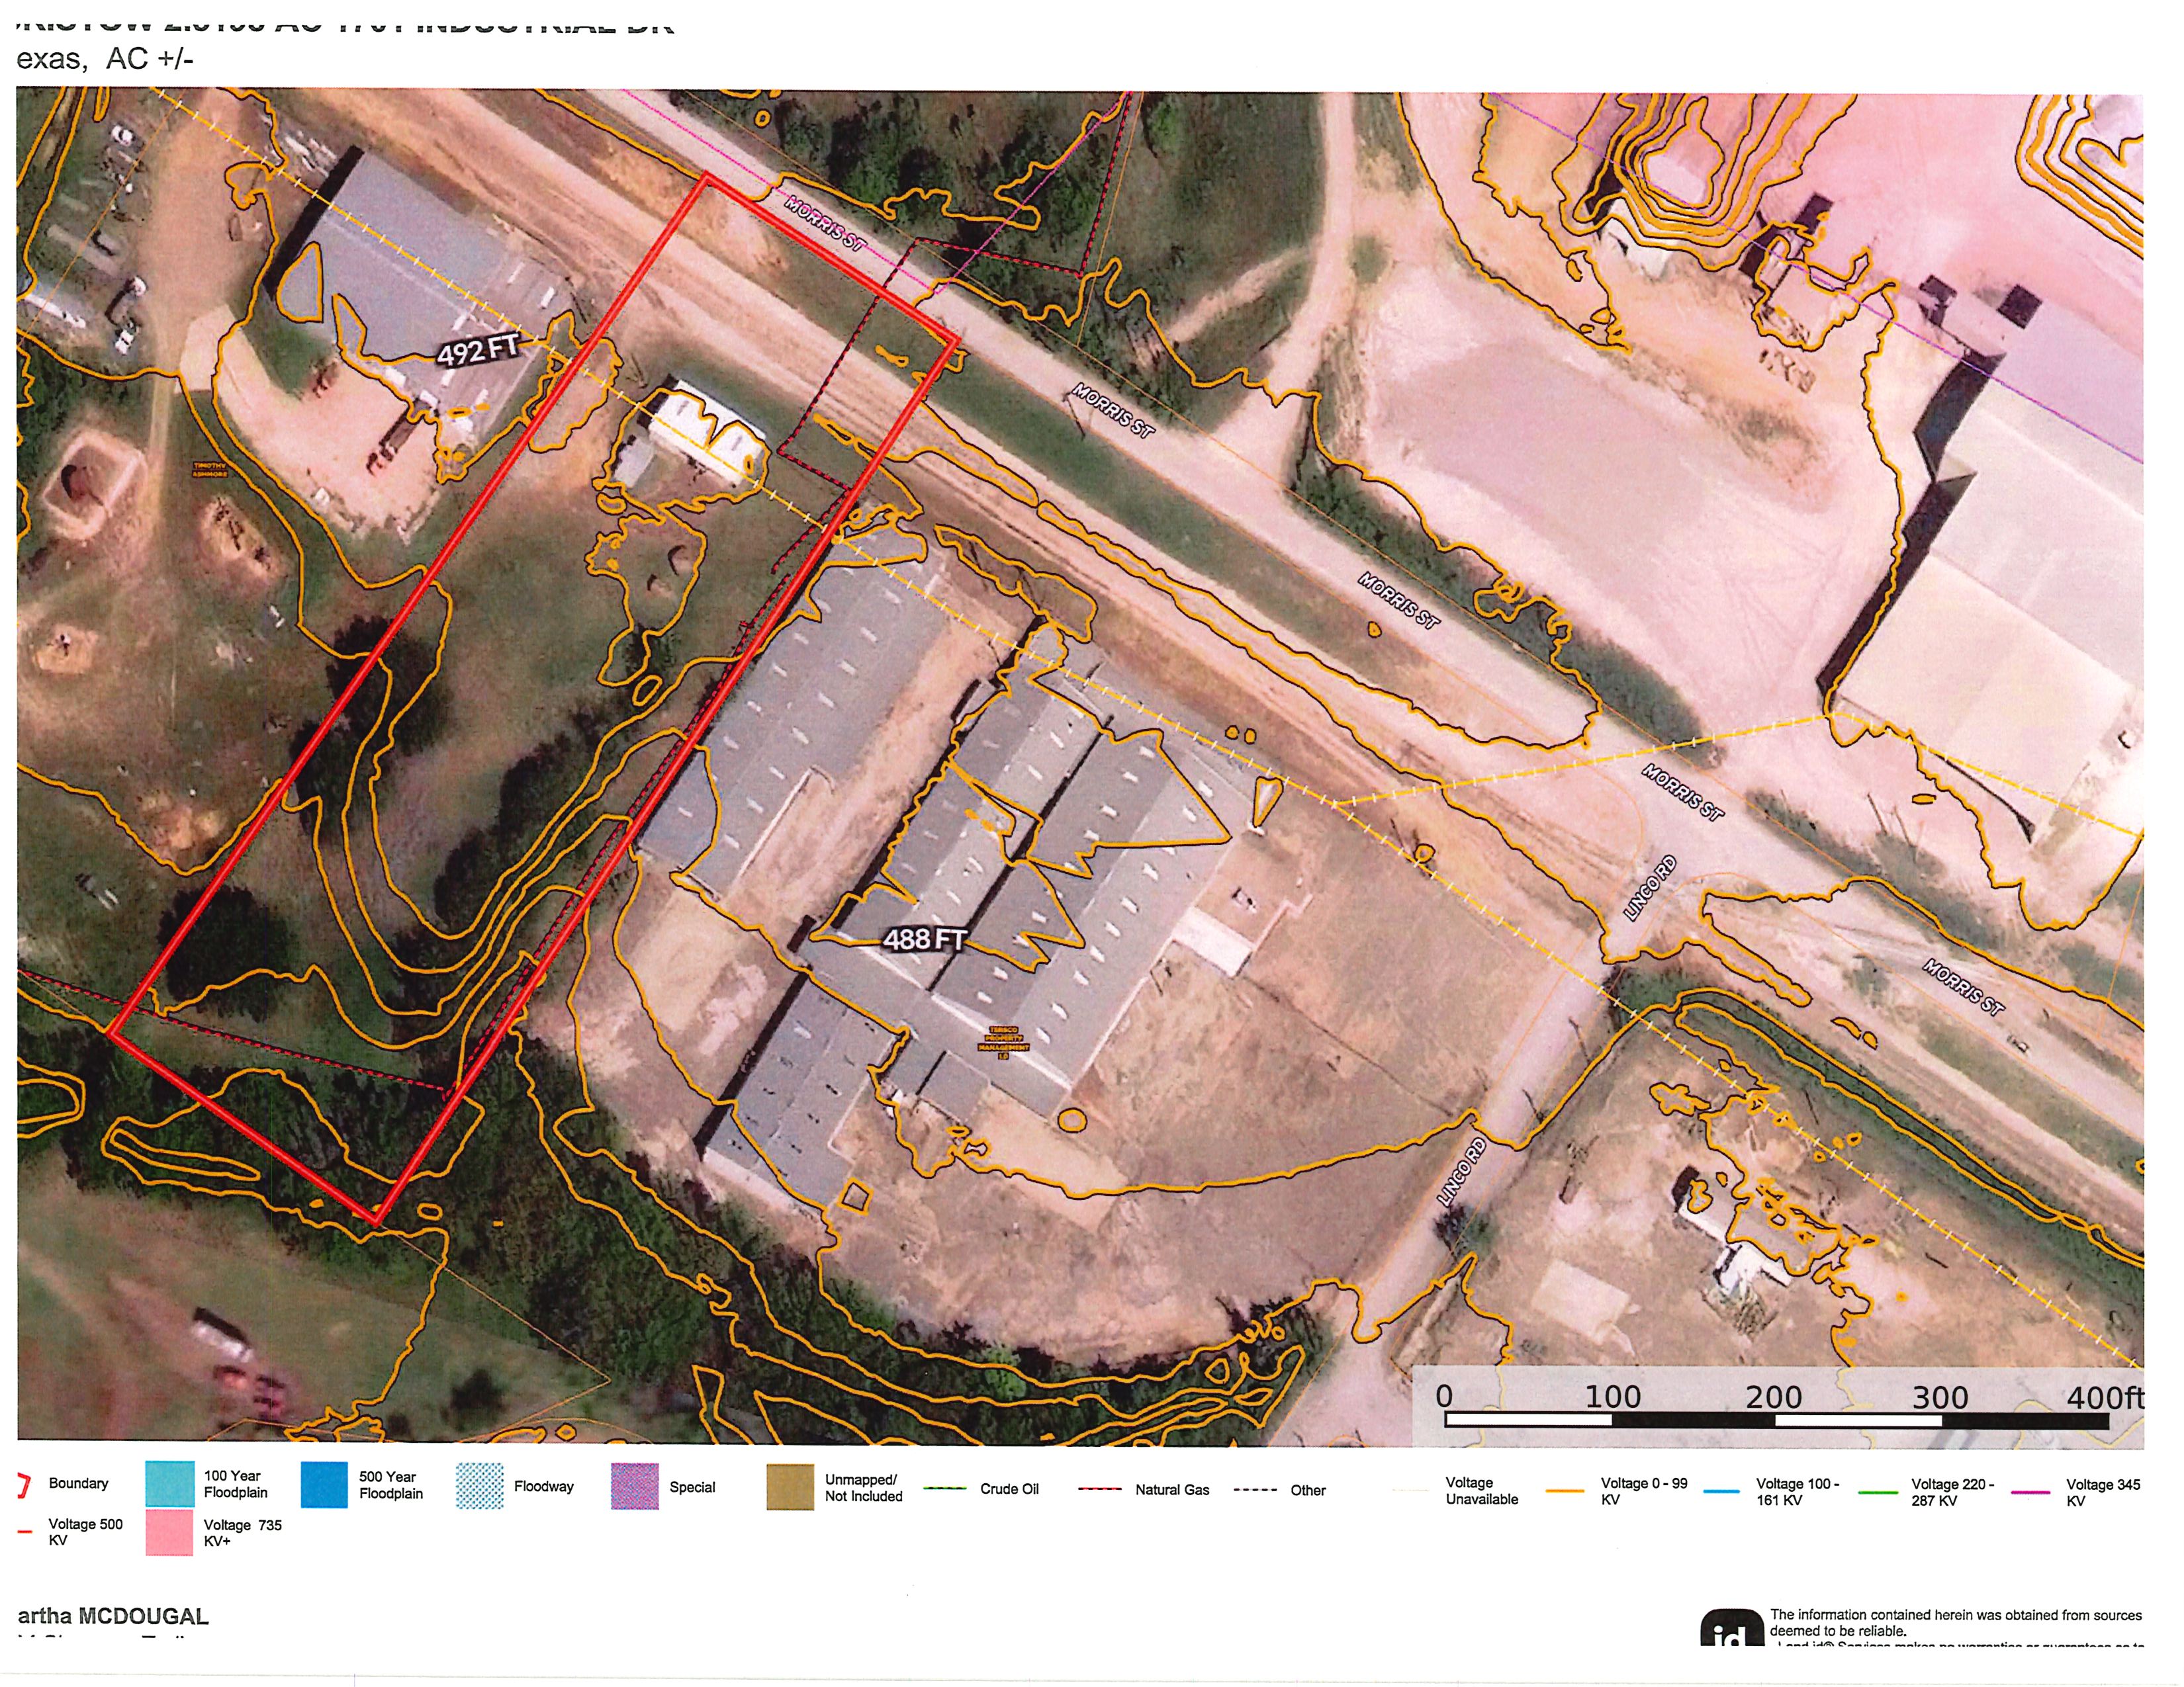Click the 'Voltage 500 KV' legend label

86,1532
